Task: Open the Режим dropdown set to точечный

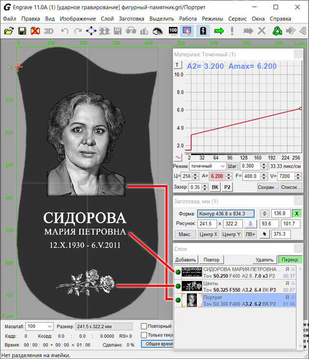Action: coord(208,166)
